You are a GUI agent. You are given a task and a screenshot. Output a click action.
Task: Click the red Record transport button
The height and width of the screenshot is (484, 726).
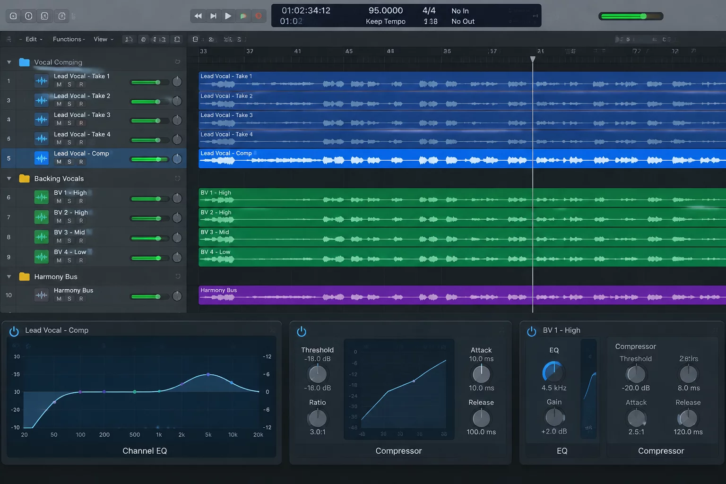pos(259,16)
